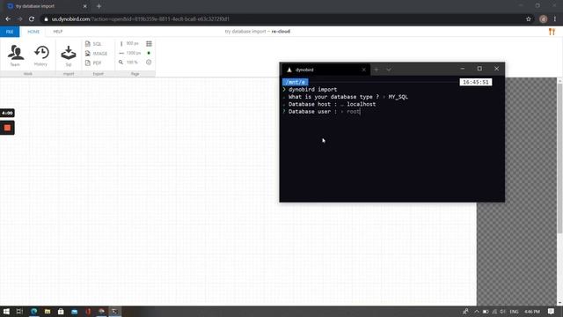Export diagram as IMAGE

click(x=96, y=53)
